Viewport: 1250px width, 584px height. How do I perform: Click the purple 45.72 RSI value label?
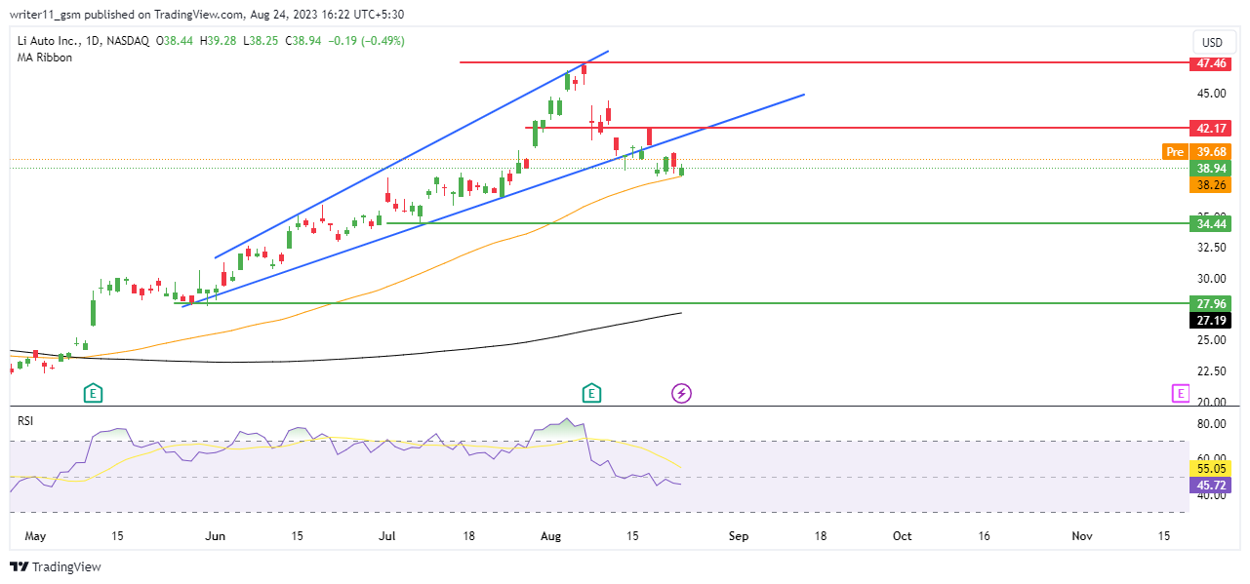1210,485
